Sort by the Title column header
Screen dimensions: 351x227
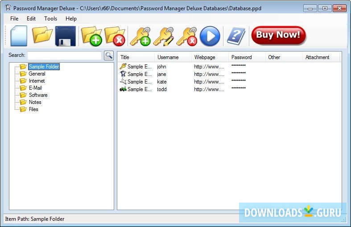click(x=136, y=57)
